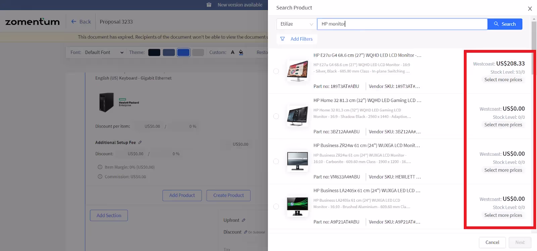Select the HP Business ZR24w radio button
The image size is (537, 251).
click(276, 161)
